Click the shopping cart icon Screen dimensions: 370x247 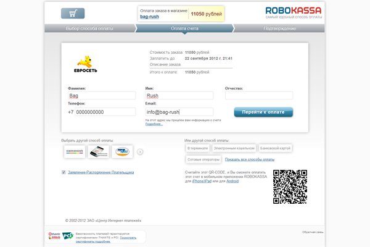tap(73, 14)
